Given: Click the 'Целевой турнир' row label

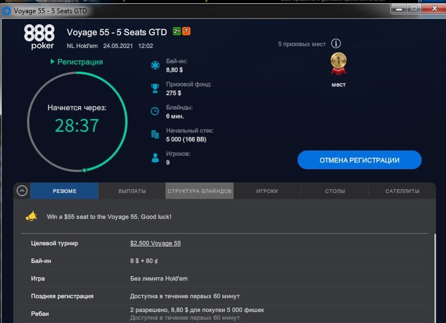Looking at the screenshot, I should point(54,243).
